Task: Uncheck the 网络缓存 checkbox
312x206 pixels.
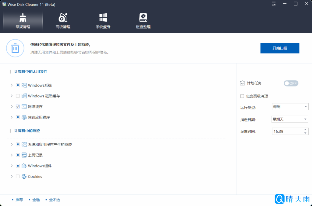Action: (18, 107)
